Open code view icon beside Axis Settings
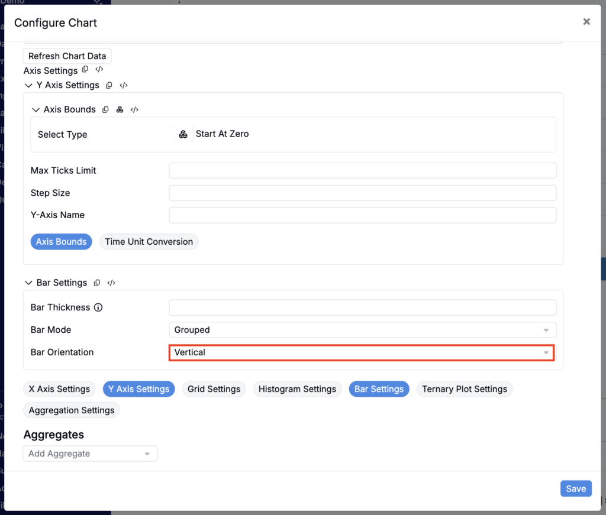This screenshot has height=515, width=606. (x=99, y=70)
